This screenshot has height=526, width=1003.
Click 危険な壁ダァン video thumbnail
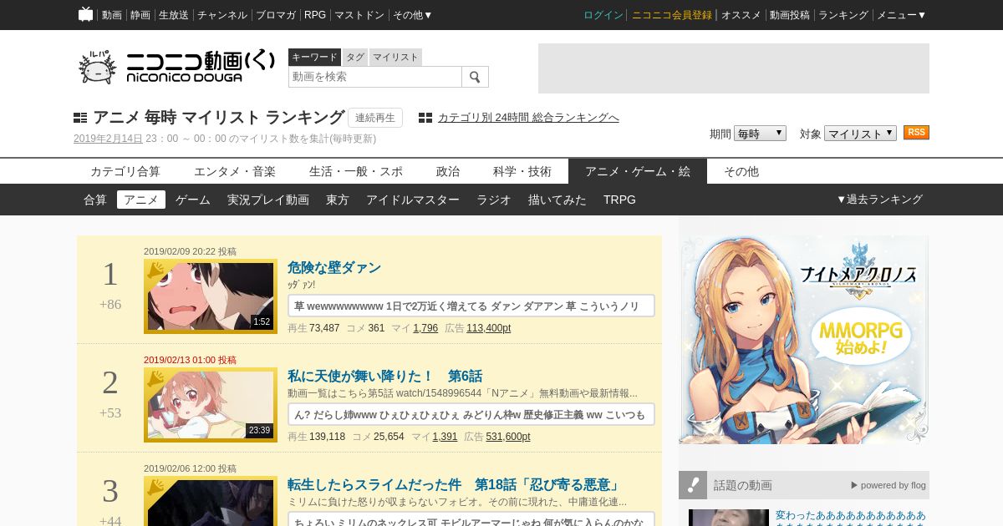(211, 296)
